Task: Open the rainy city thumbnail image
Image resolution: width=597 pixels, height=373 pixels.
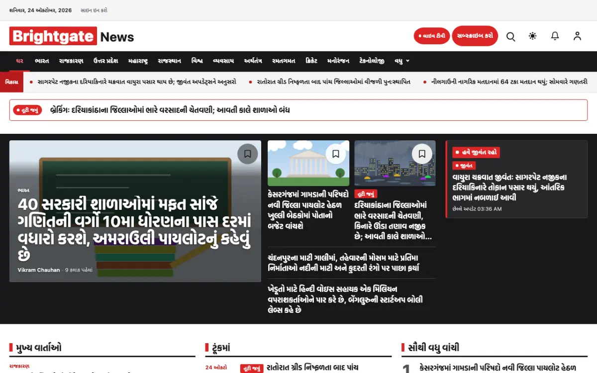Action: click(x=395, y=163)
